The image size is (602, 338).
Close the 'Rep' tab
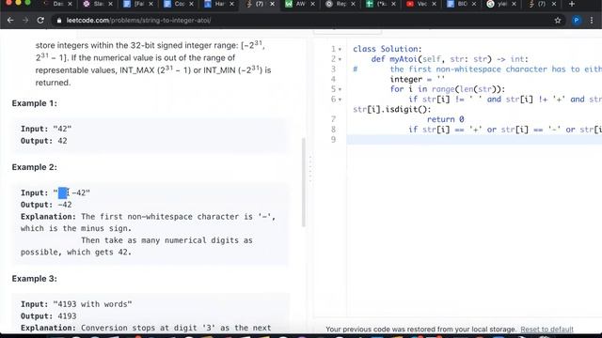pyautogui.click(x=353, y=4)
